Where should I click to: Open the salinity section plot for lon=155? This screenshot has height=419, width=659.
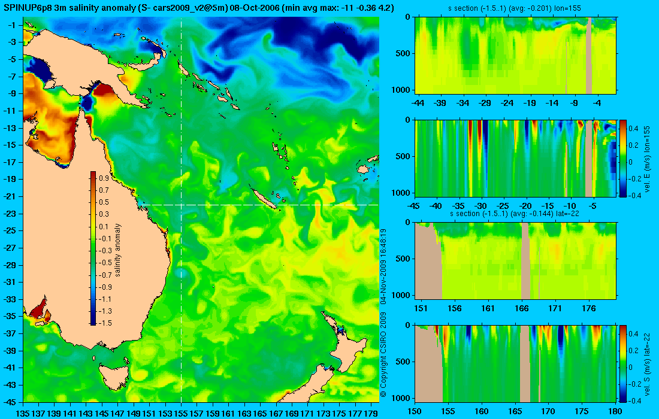[516, 55]
